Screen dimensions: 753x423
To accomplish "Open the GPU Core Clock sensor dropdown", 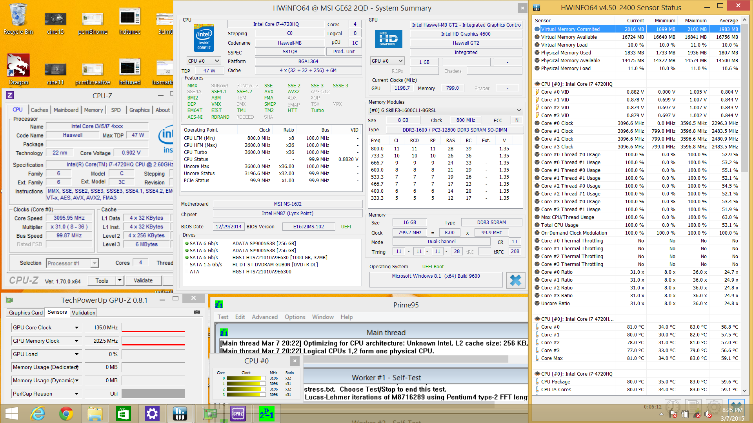I will point(76,327).
